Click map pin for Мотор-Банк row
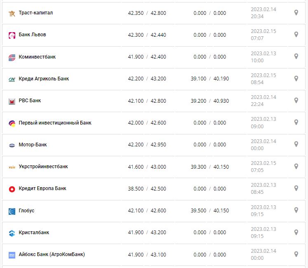The height and width of the screenshot is (268, 308). [x=296, y=144]
